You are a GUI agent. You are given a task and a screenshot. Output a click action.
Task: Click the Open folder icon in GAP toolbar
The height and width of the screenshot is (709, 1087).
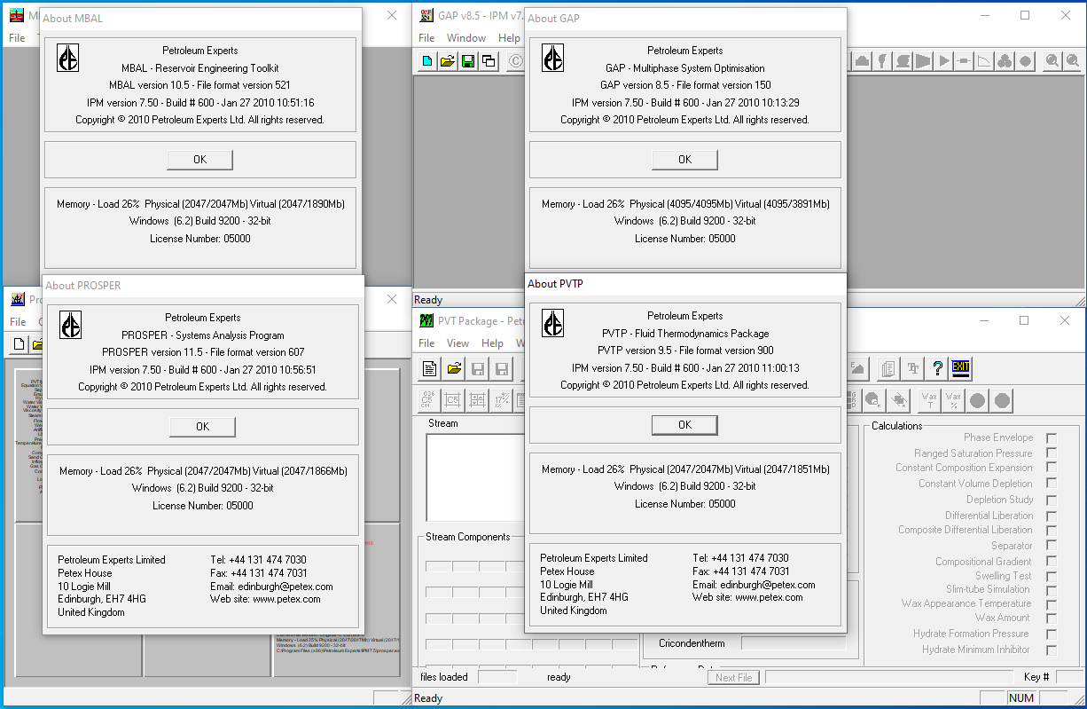click(x=448, y=61)
